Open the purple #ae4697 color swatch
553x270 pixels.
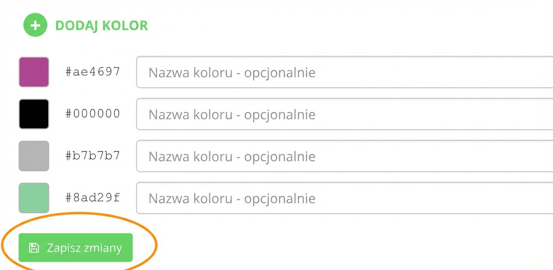point(34,72)
